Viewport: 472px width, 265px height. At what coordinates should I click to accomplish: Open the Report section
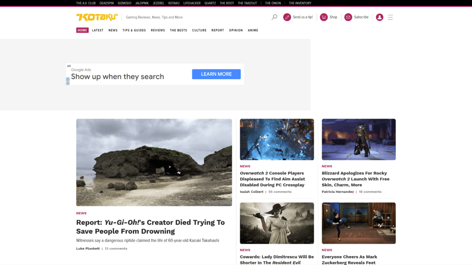(218, 30)
